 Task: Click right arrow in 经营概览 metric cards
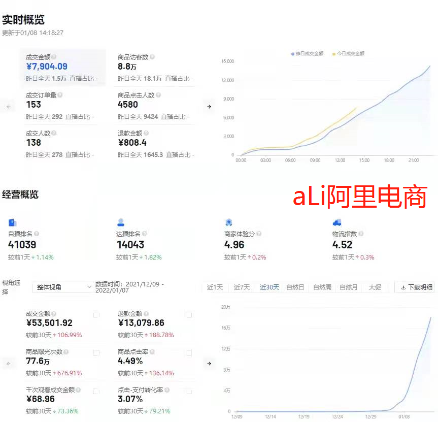(209, 364)
